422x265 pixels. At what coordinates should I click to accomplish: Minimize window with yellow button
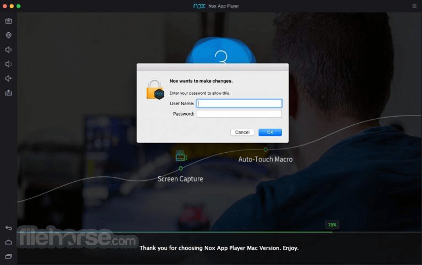click(x=12, y=6)
